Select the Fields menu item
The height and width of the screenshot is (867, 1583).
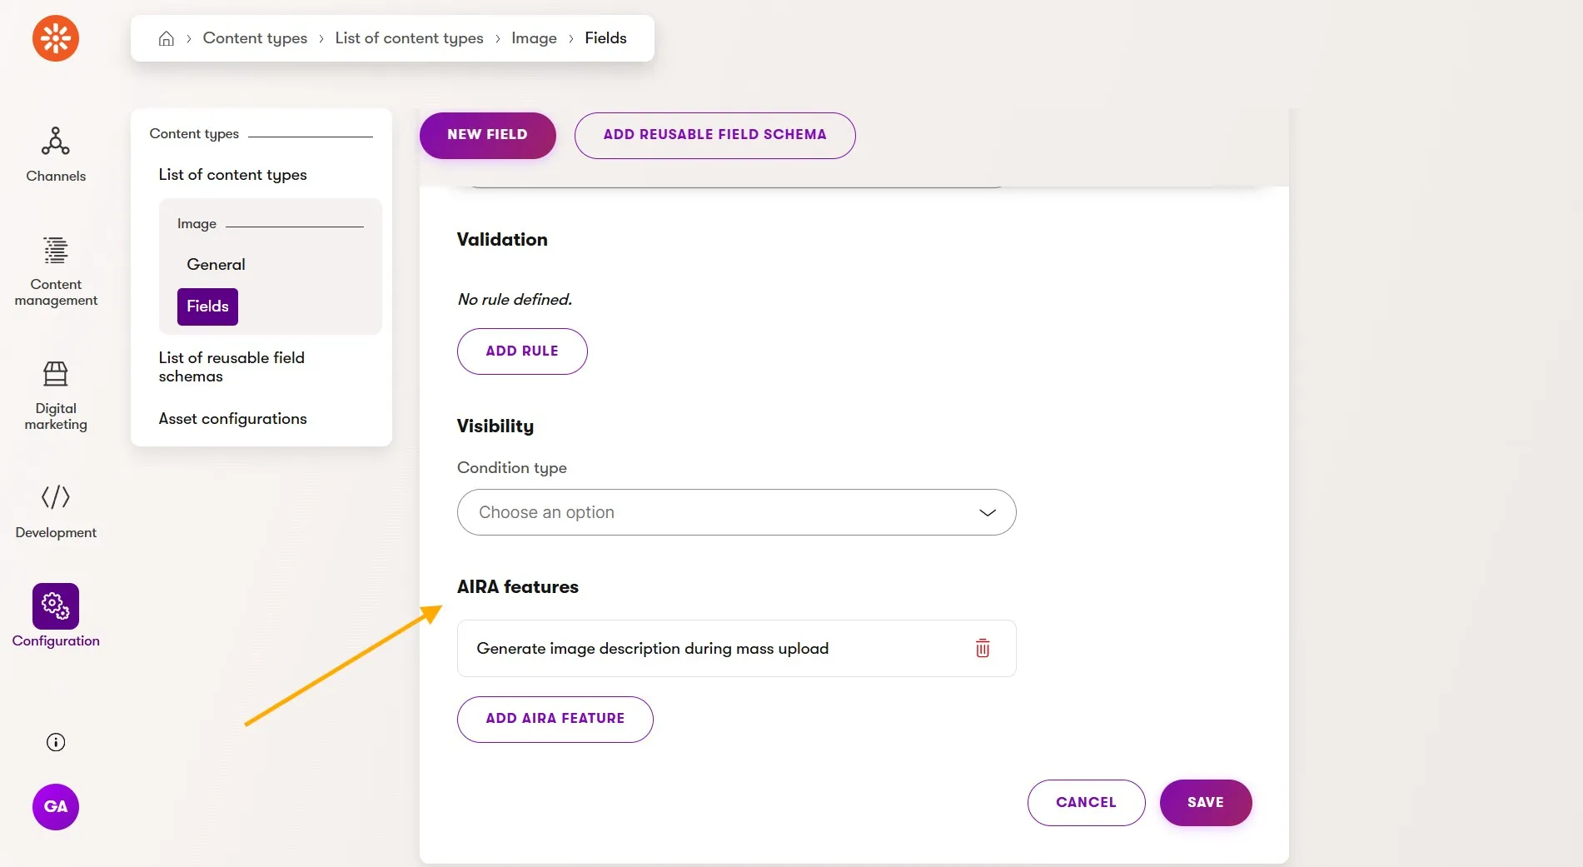pyautogui.click(x=207, y=306)
